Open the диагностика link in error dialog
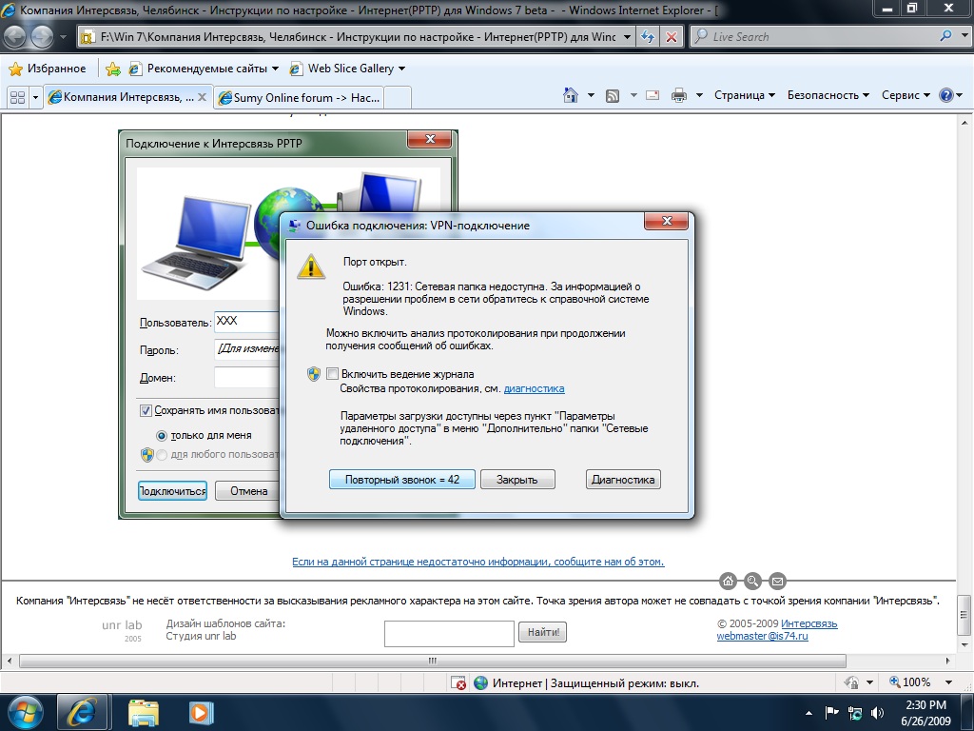The image size is (974, 731). click(x=534, y=388)
